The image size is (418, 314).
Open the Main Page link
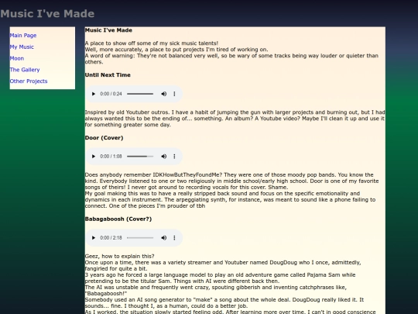click(23, 35)
